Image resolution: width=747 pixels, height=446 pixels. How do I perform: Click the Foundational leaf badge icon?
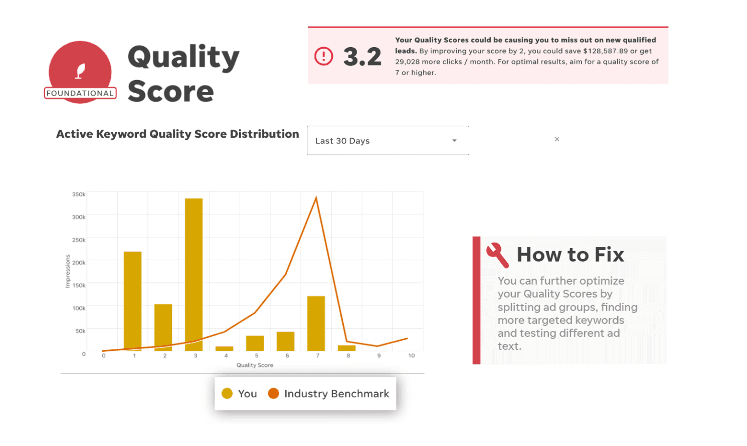click(x=80, y=72)
